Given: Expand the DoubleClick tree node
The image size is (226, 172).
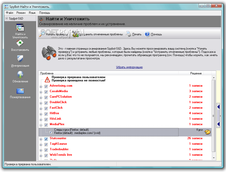Looking at the screenshot, I should 41,103.
